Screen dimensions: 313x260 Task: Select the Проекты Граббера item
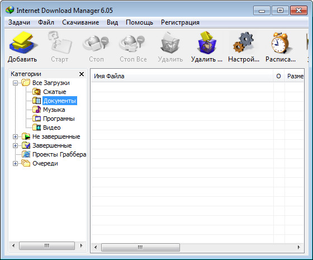click(x=59, y=154)
